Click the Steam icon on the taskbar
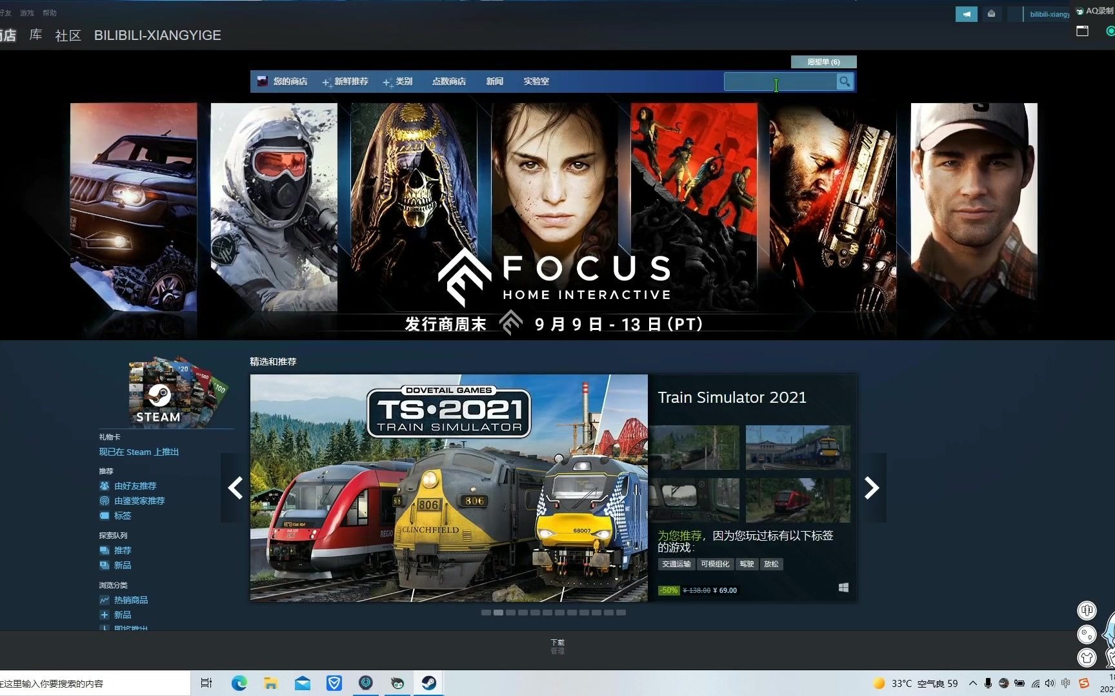1115x696 pixels. 429,683
